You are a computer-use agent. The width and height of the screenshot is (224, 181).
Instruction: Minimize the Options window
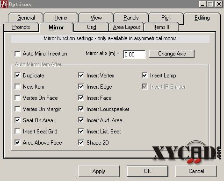[x=202, y=4]
